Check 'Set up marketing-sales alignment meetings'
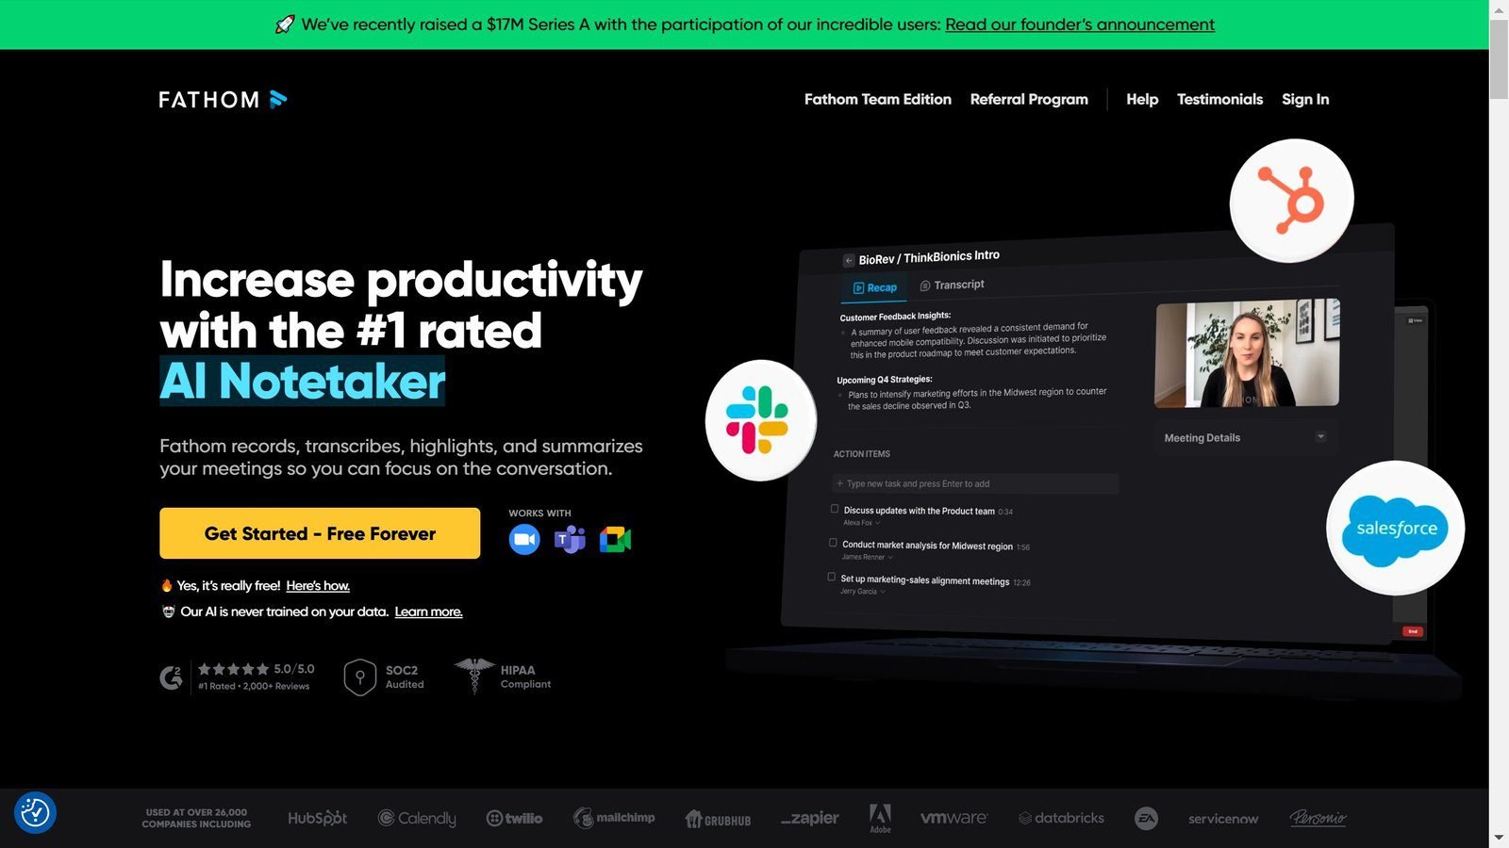Viewport: 1509px width, 848px height. tap(831, 577)
